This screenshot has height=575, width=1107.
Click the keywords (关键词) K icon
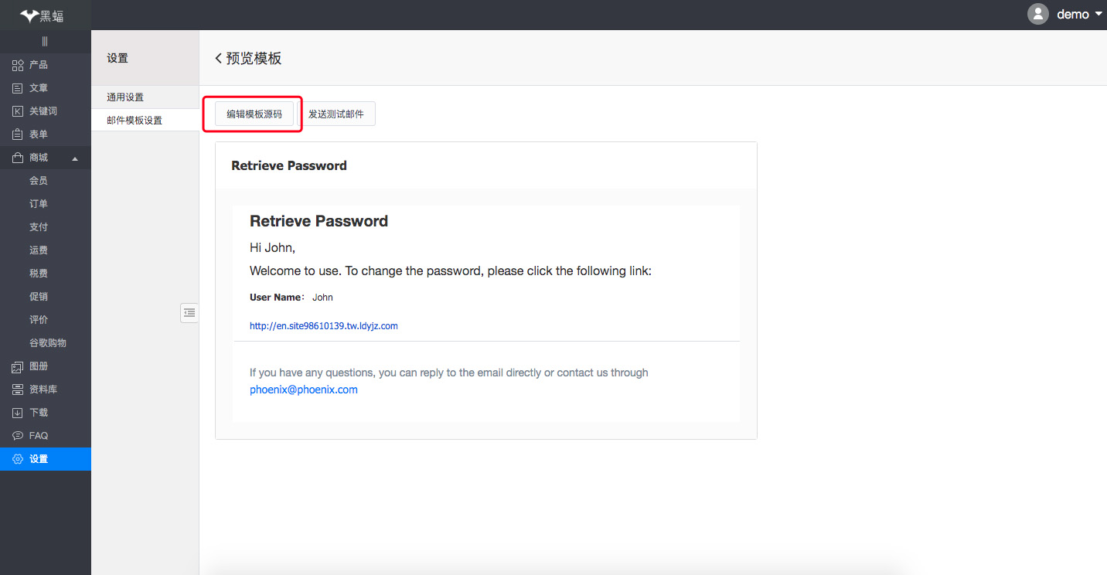pyautogui.click(x=18, y=111)
